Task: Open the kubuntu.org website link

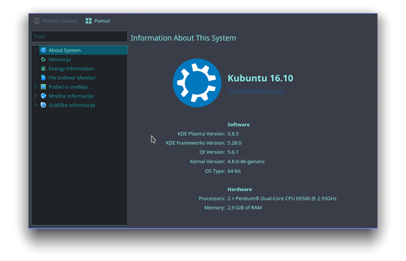Action: 256,90
